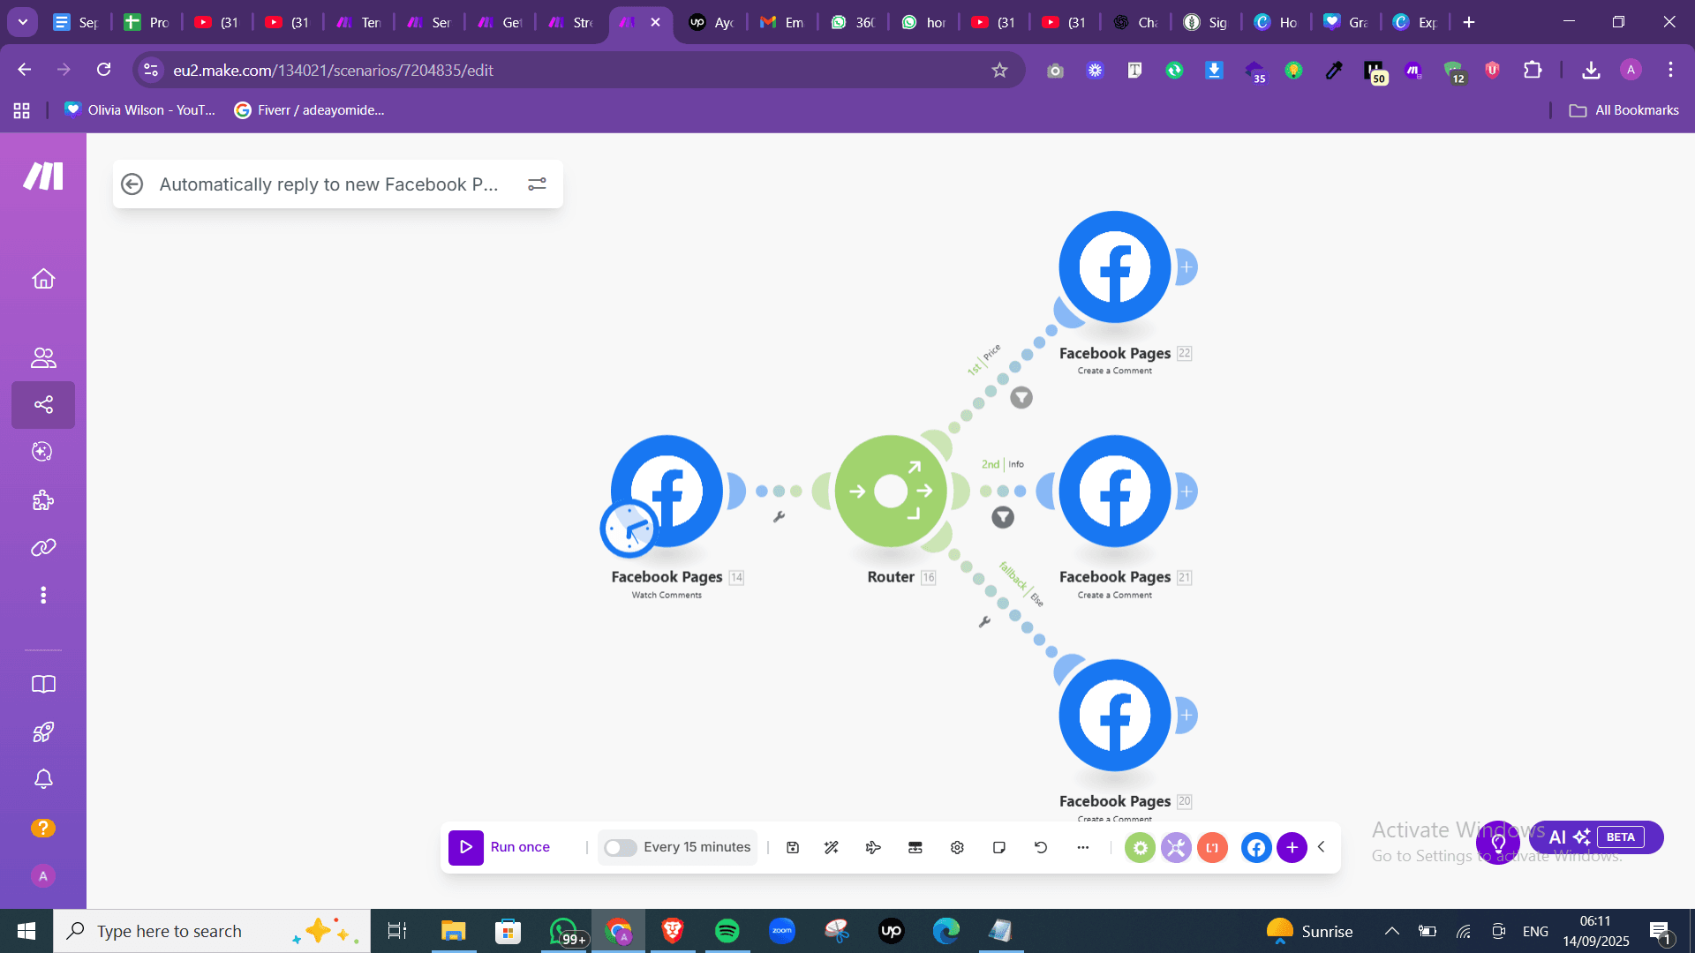The image size is (1695, 953).
Task: Open scenario settings gear in bottom toolbar
Action: pyautogui.click(x=957, y=848)
